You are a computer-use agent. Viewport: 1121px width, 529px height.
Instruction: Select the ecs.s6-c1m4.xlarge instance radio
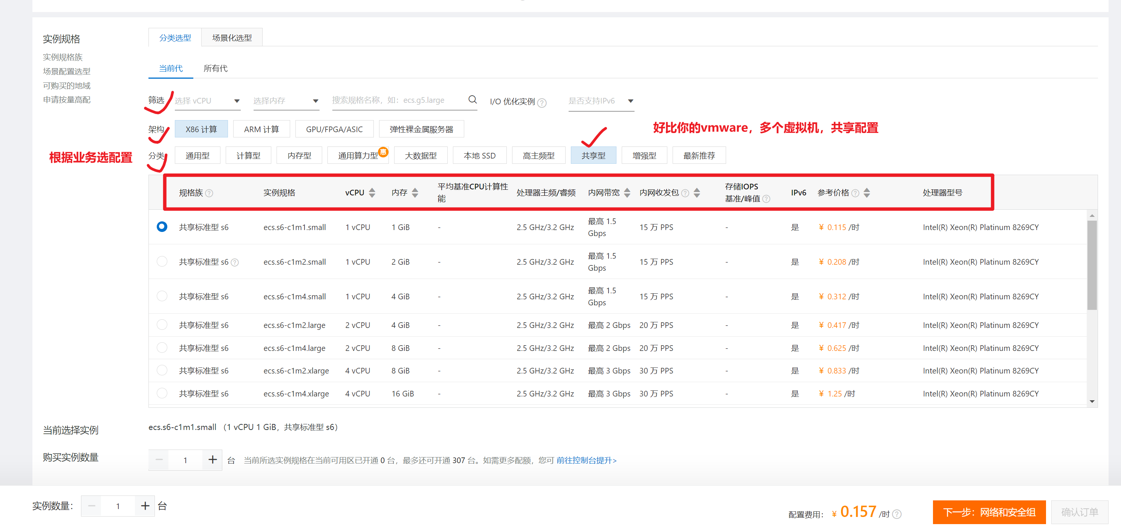click(x=162, y=393)
